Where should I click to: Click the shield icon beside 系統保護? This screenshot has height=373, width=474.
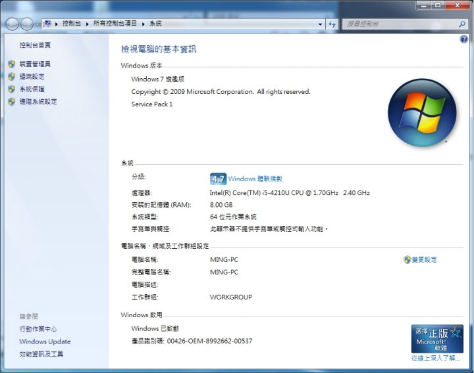click(11, 89)
